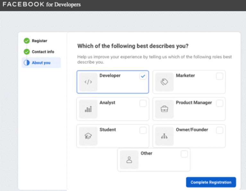246x191 pixels.
Task: Open the Contact info step
Action: (x=43, y=52)
